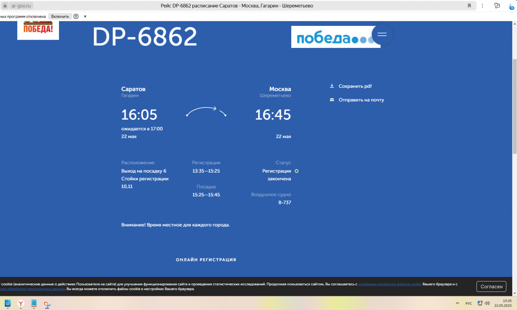517x310 pixels.
Task: Click the Отправить на почту link
Action: [x=361, y=100]
